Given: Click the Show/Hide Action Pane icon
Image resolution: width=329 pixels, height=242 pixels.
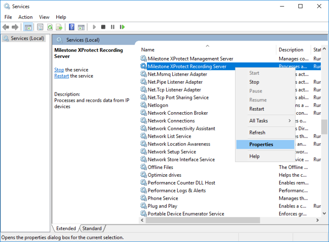Looking at the screenshot, I should pos(81,27).
